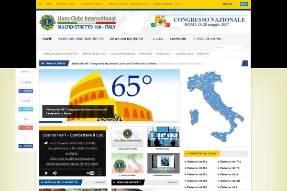Play the Cosimo Ferri video
This screenshot has width=287, height=191.
point(46,173)
